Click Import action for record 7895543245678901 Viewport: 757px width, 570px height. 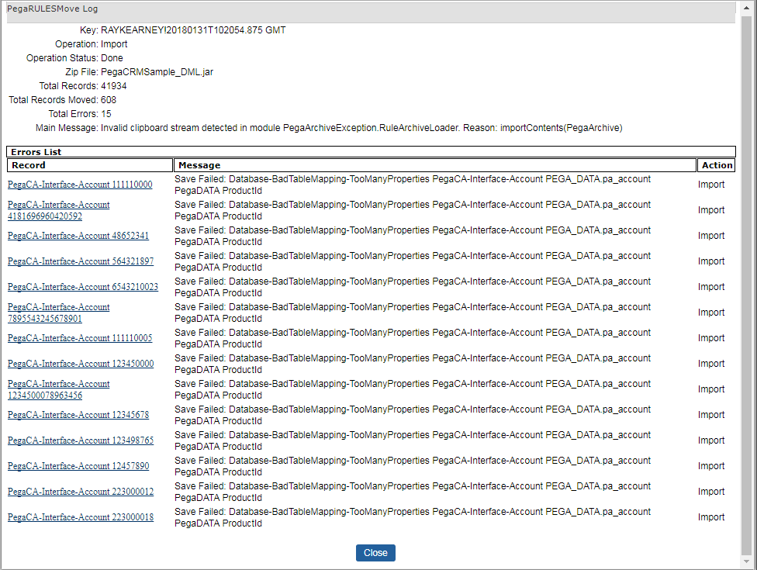711,313
